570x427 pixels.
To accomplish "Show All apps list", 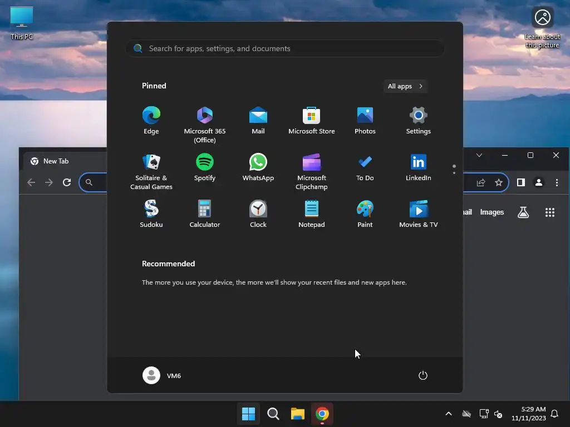I will pos(405,86).
